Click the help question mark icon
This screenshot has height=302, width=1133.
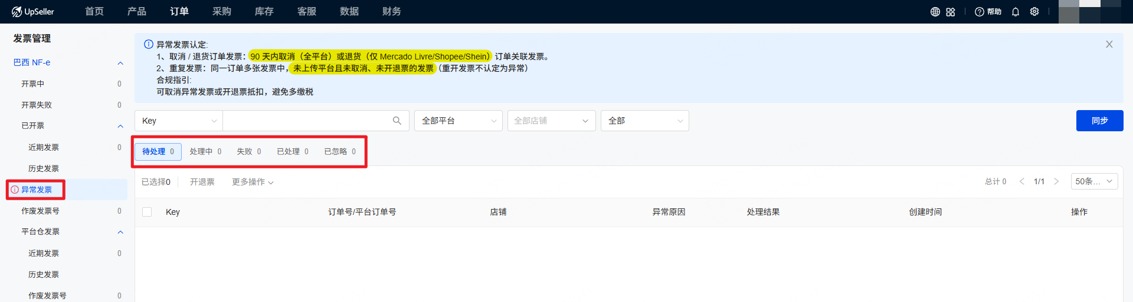point(980,12)
